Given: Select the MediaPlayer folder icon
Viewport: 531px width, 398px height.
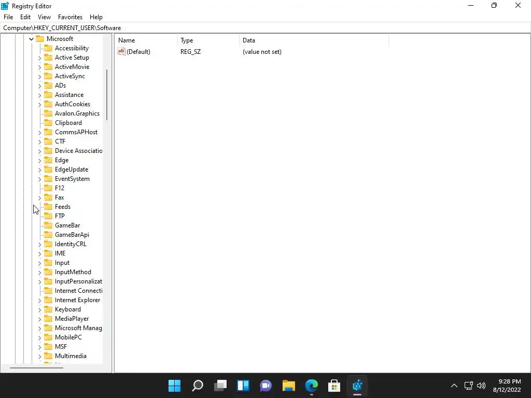Looking at the screenshot, I should pyautogui.click(x=48, y=319).
